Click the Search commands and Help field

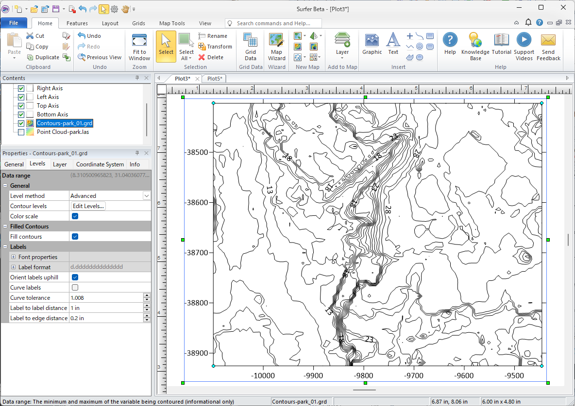[278, 23]
